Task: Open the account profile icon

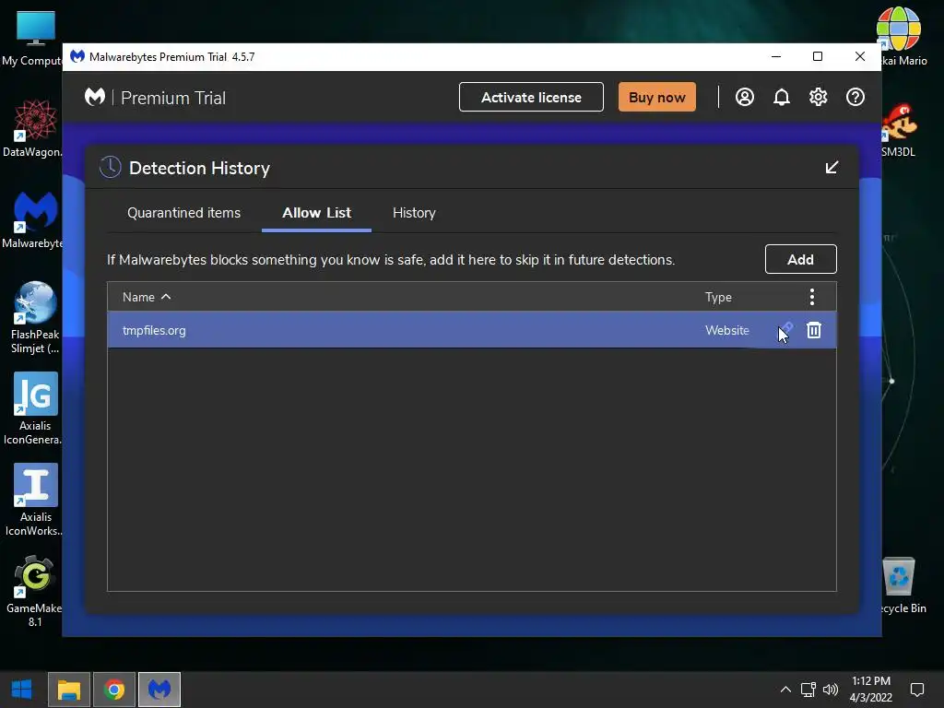Action: click(745, 97)
